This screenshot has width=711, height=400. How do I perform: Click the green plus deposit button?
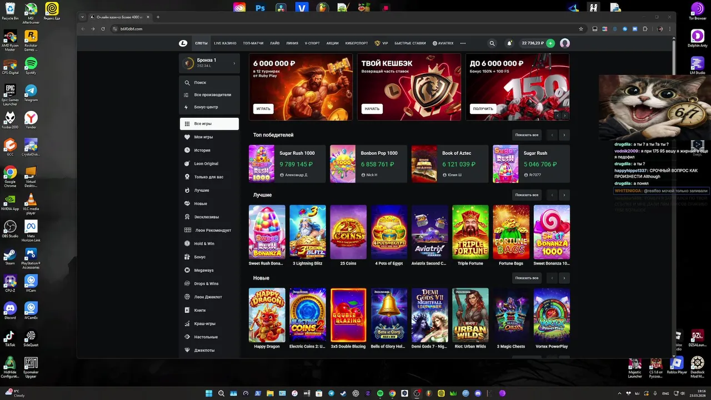550,43
